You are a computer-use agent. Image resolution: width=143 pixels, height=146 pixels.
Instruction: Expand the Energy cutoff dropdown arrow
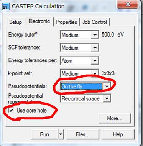pyautogui.click(x=95, y=35)
